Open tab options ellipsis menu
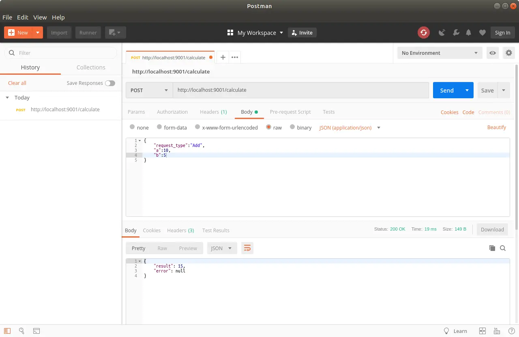The width and height of the screenshot is (519, 337). [235, 57]
